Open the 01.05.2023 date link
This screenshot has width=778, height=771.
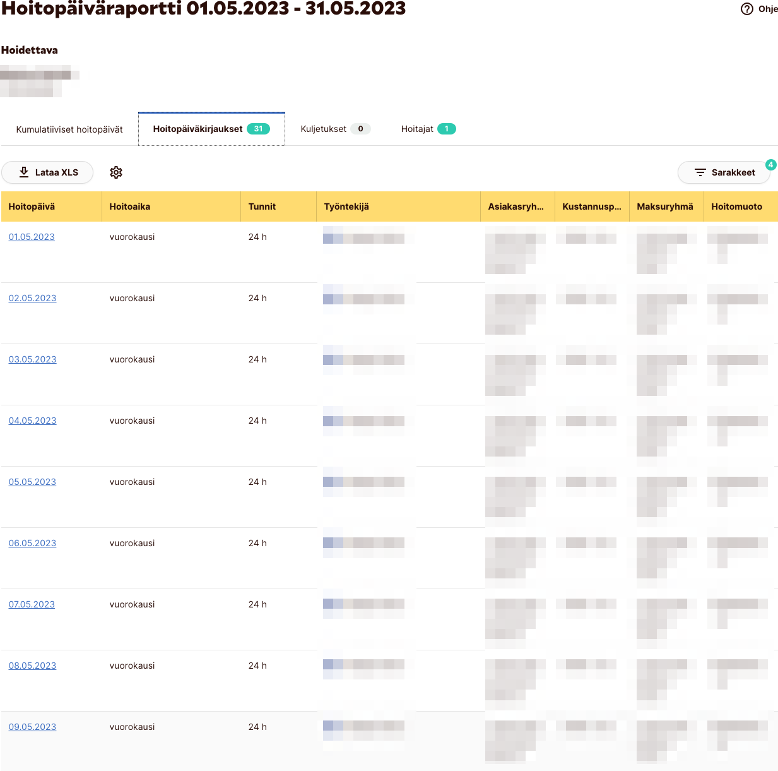click(x=32, y=237)
